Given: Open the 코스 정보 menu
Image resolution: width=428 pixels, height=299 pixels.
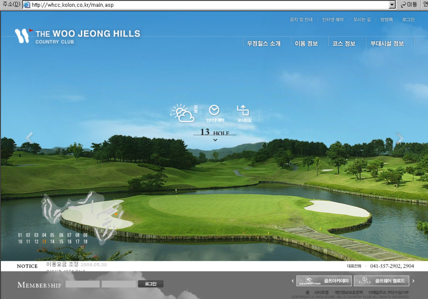Looking at the screenshot, I should (x=344, y=43).
